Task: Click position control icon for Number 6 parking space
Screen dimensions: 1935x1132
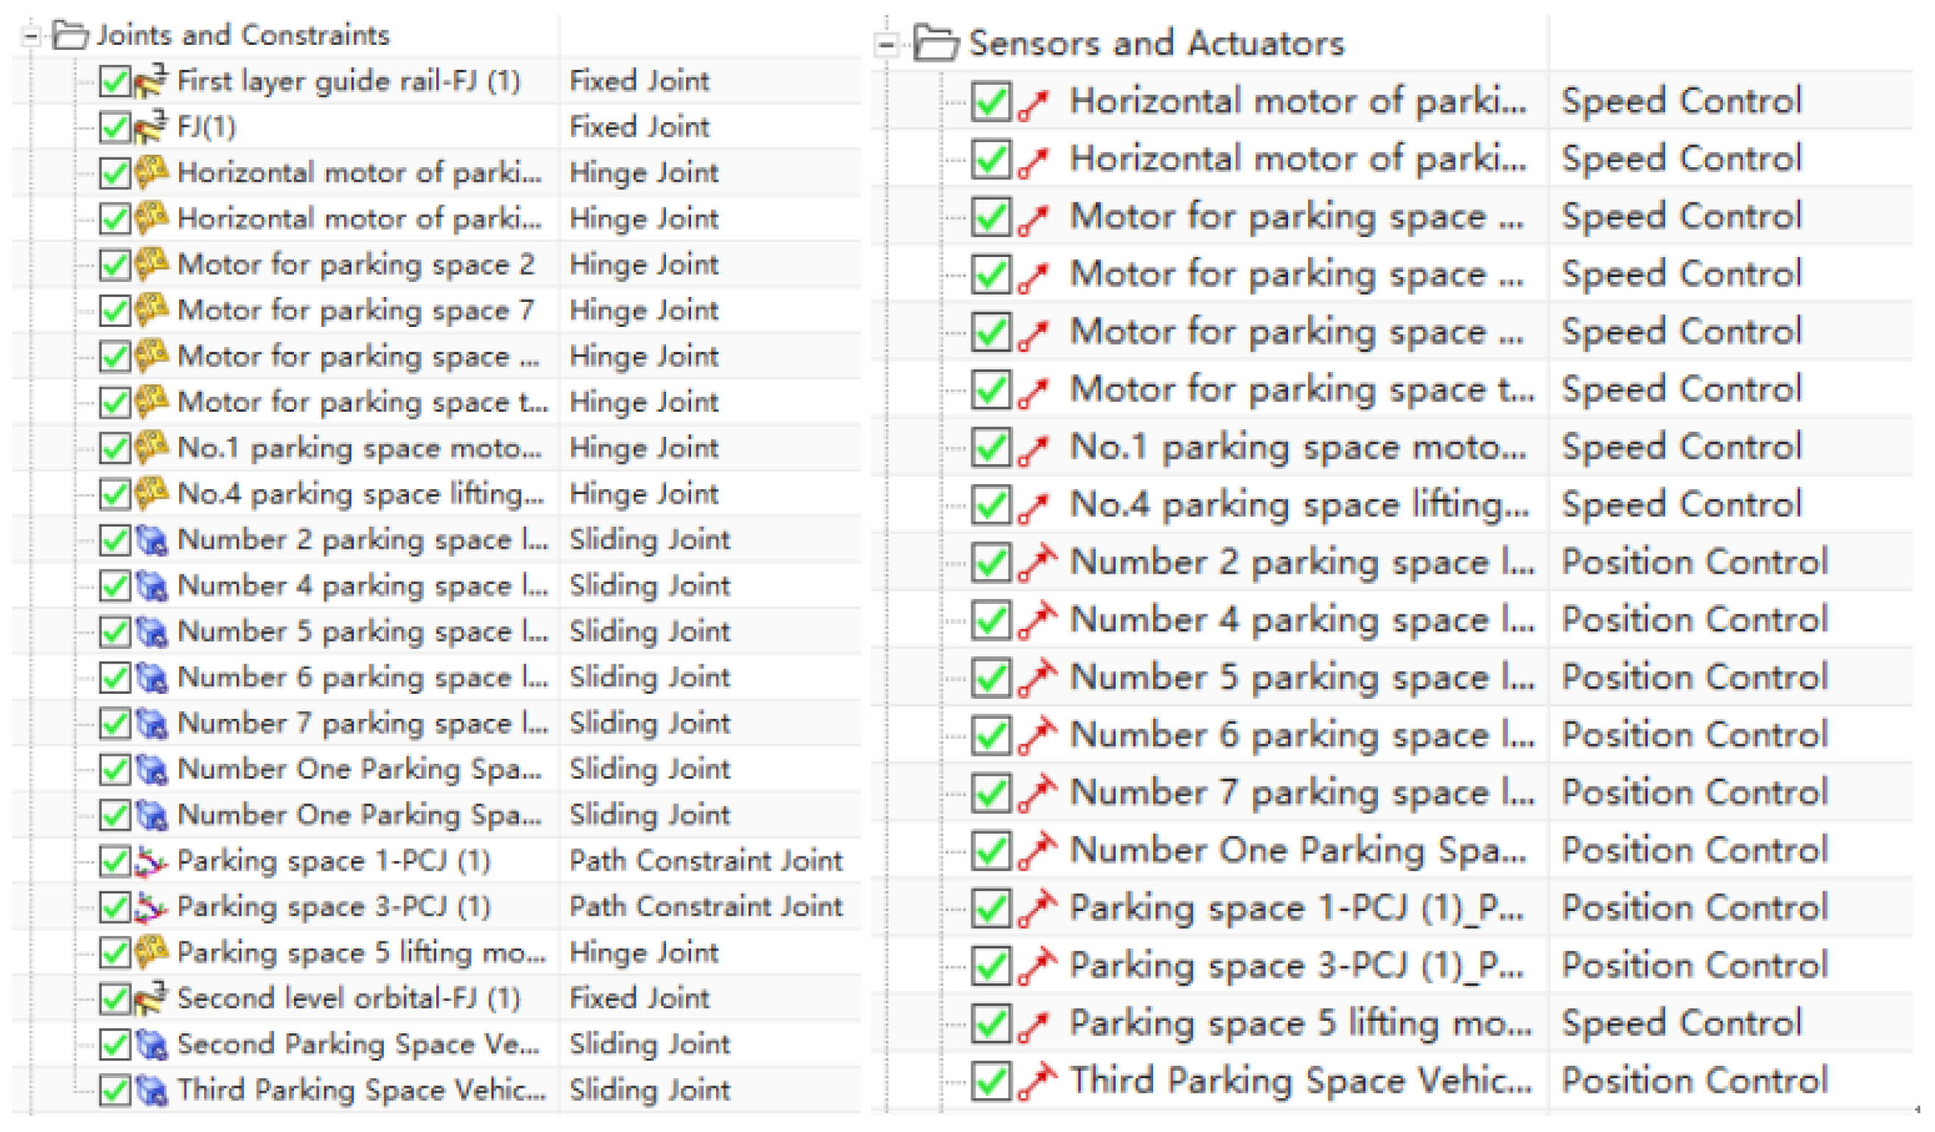Action: [x=1037, y=735]
